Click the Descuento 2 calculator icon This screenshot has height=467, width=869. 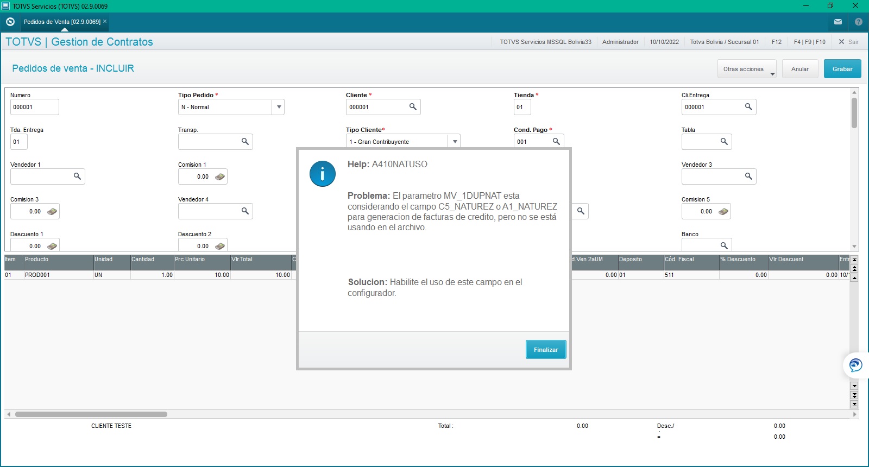pyautogui.click(x=220, y=246)
